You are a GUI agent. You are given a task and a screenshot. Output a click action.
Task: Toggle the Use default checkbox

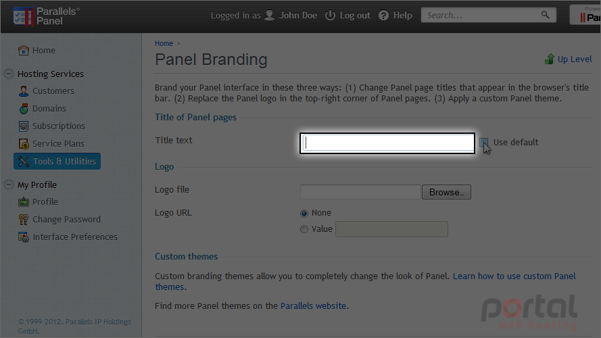coord(484,143)
